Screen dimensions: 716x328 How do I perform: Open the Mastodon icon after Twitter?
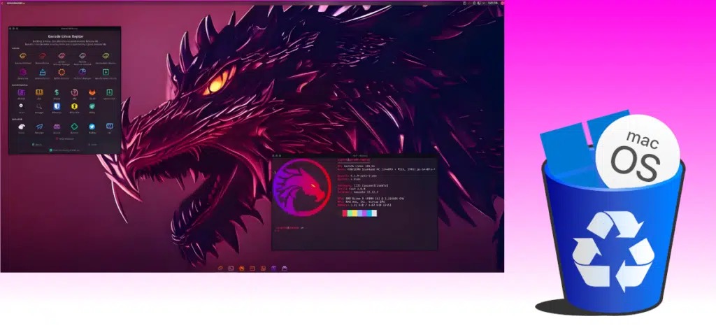click(x=109, y=127)
